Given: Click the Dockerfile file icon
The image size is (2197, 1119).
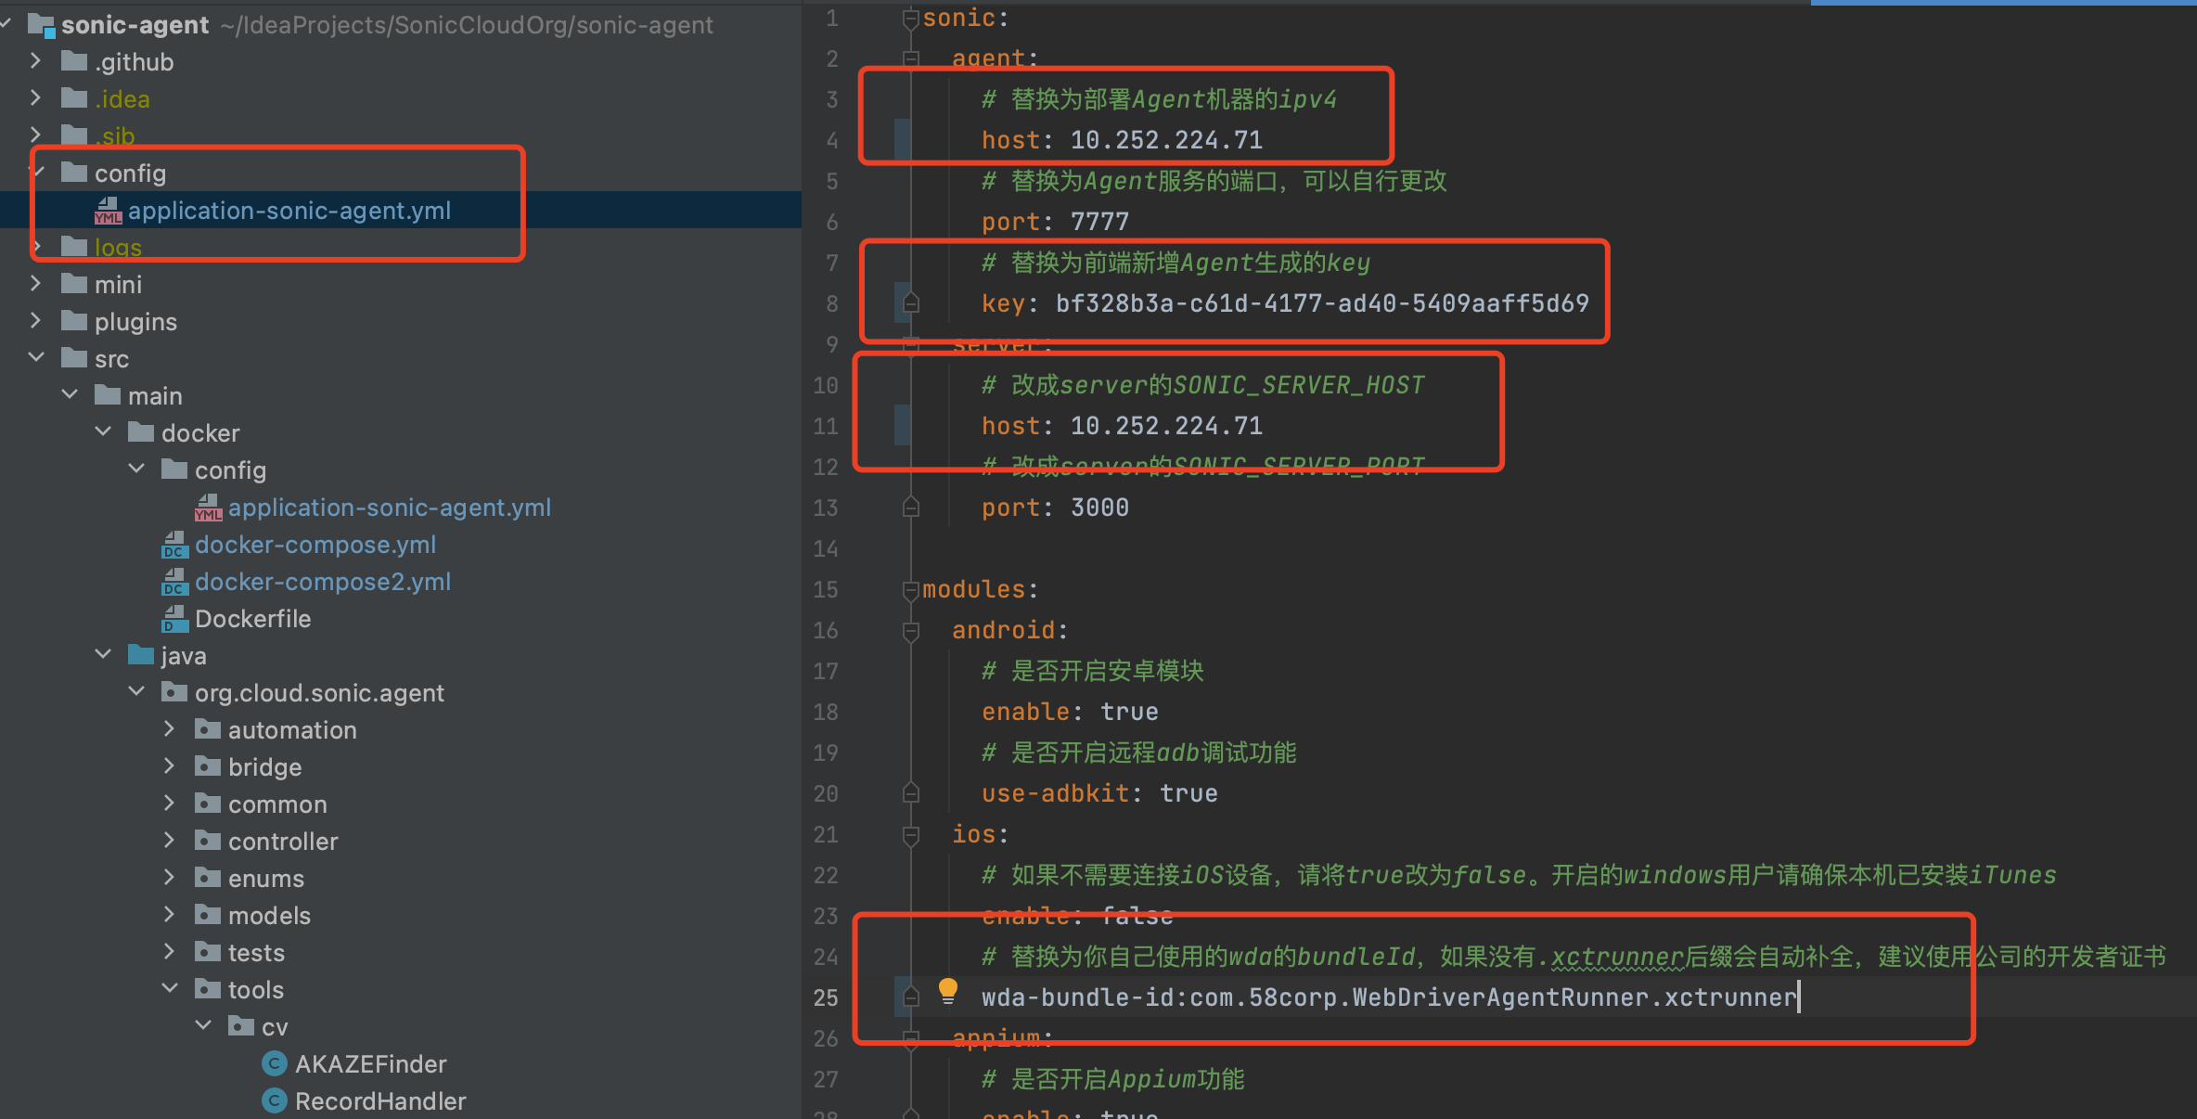Looking at the screenshot, I should click(174, 619).
